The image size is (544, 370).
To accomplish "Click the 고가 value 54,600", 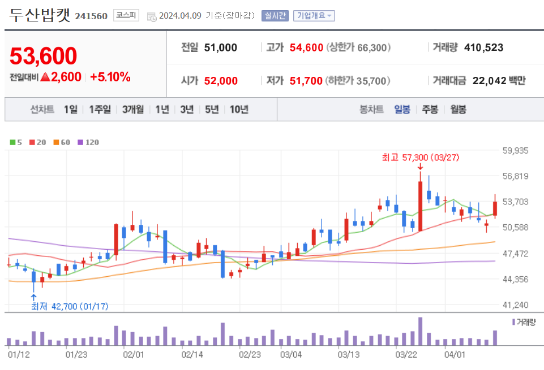I will pyautogui.click(x=306, y=47).
